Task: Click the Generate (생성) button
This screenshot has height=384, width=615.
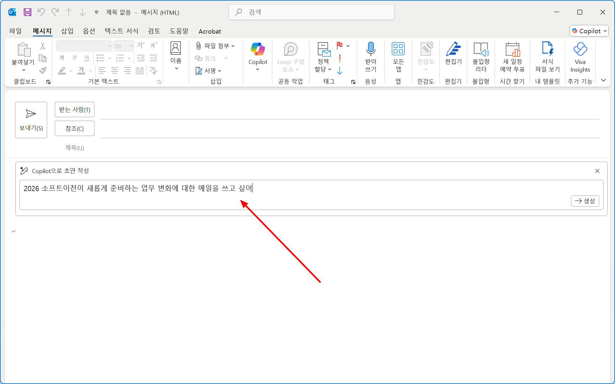Action: click(585, 201)
